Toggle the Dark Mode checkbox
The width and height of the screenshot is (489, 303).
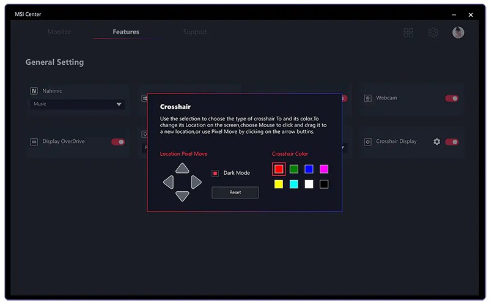(215, 173)
